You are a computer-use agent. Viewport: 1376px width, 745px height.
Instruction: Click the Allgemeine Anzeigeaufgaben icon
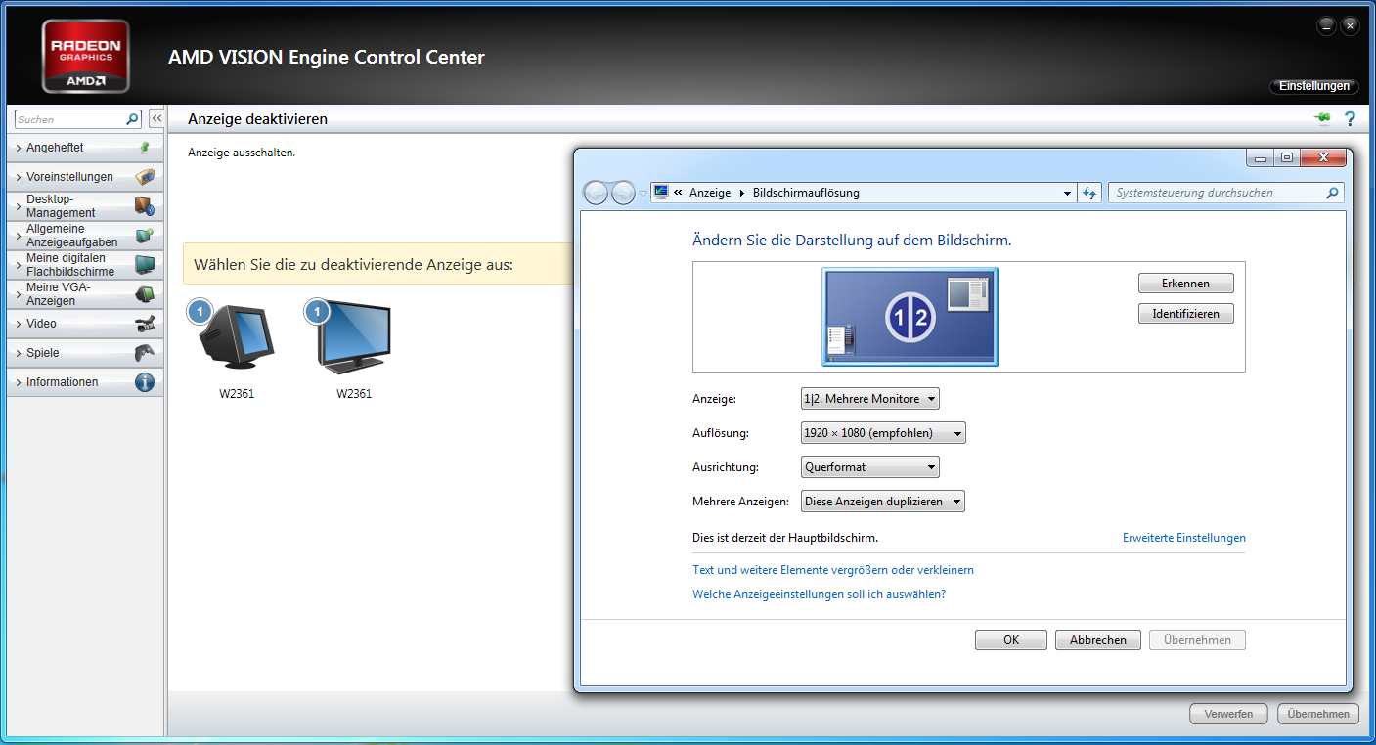[x=145, y=236]
